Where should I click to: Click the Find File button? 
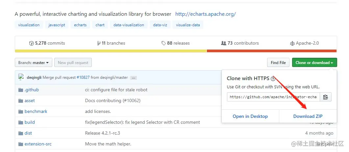click(278, 63)
